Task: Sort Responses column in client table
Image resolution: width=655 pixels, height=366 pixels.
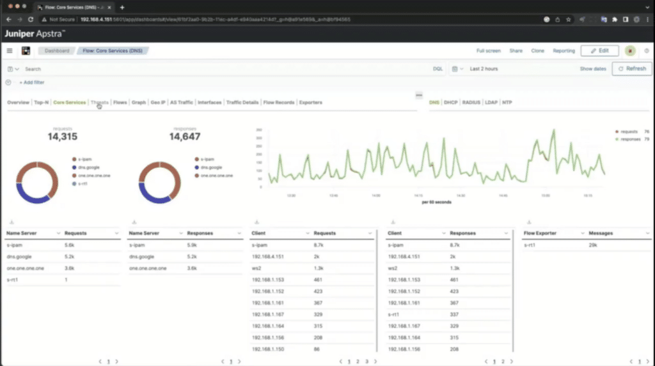Action: (x=478, y=233)
